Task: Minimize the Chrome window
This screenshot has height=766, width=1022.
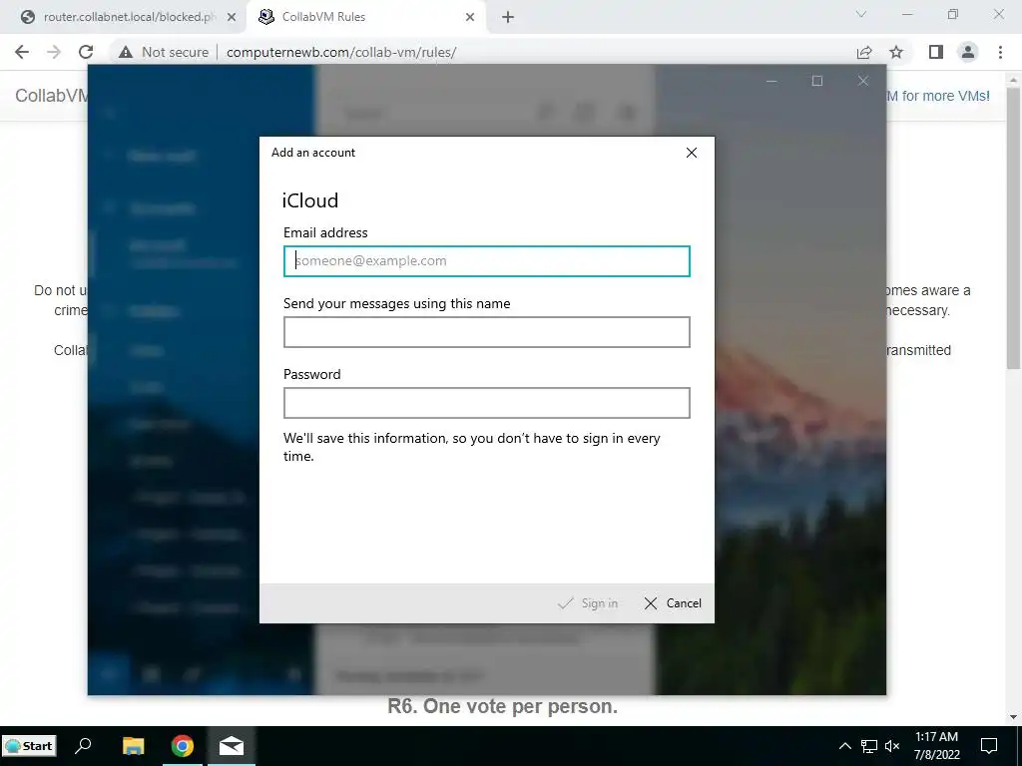Action: pyautogui.click(x=907, y=14)
